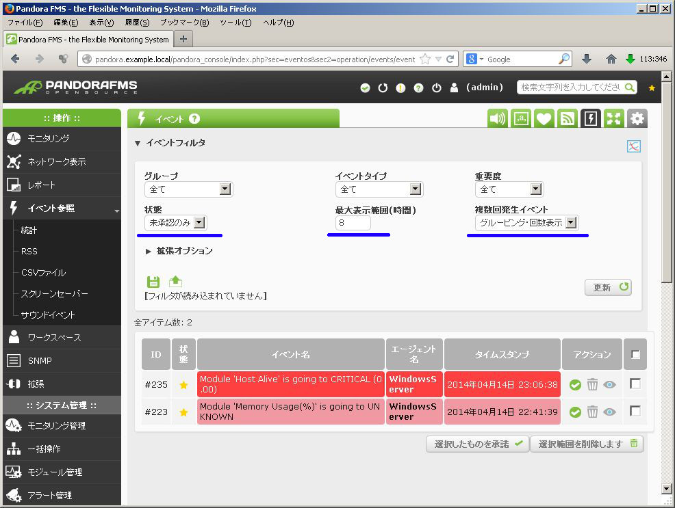Open the イベントタイプ dropdown
The height and width of the screenshot is (508, 675).
coord(379,189)
